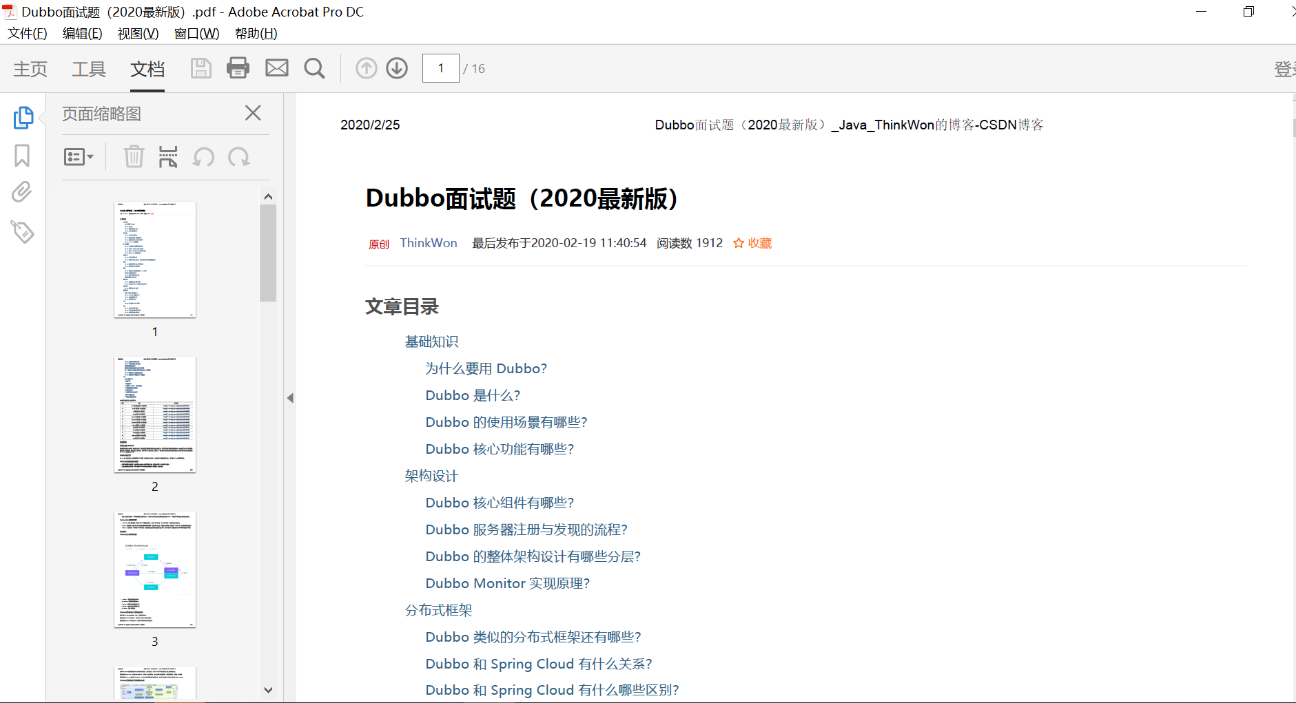Go to previous page arrow
1296x703 pixels.
point(367,68)
